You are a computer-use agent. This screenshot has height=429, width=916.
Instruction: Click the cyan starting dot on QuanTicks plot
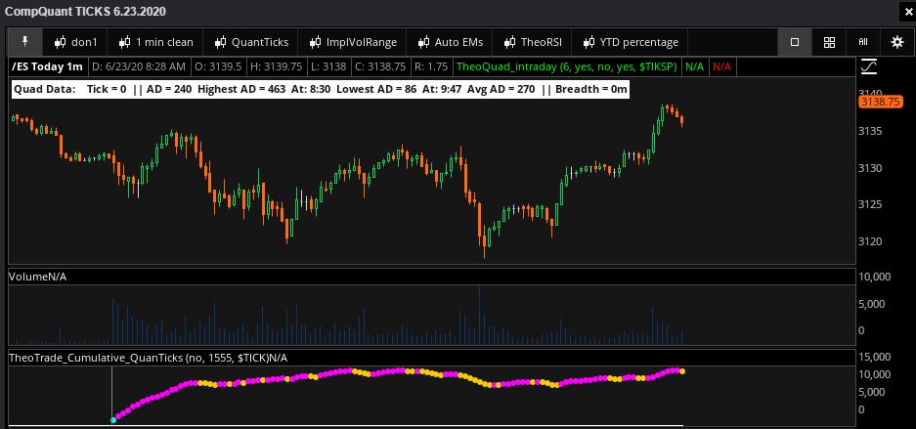tap(112, 419)
